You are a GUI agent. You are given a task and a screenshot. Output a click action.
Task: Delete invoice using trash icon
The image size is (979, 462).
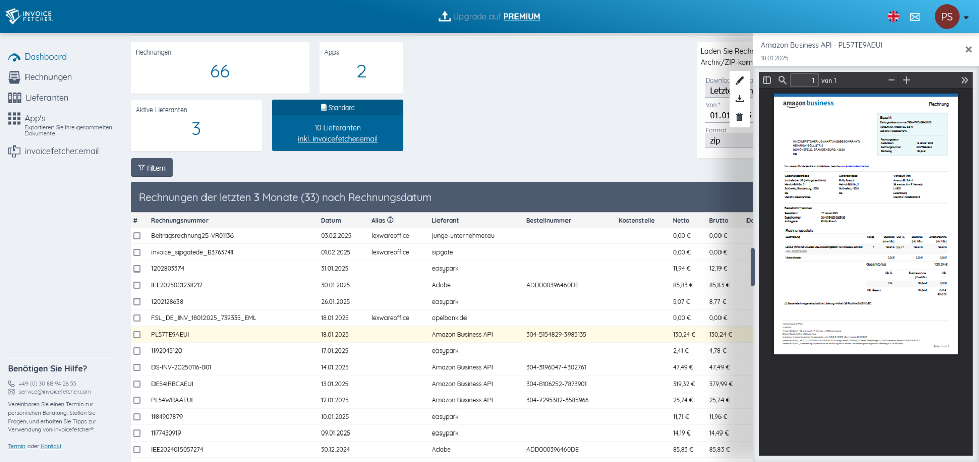click(x=739, y=117)
